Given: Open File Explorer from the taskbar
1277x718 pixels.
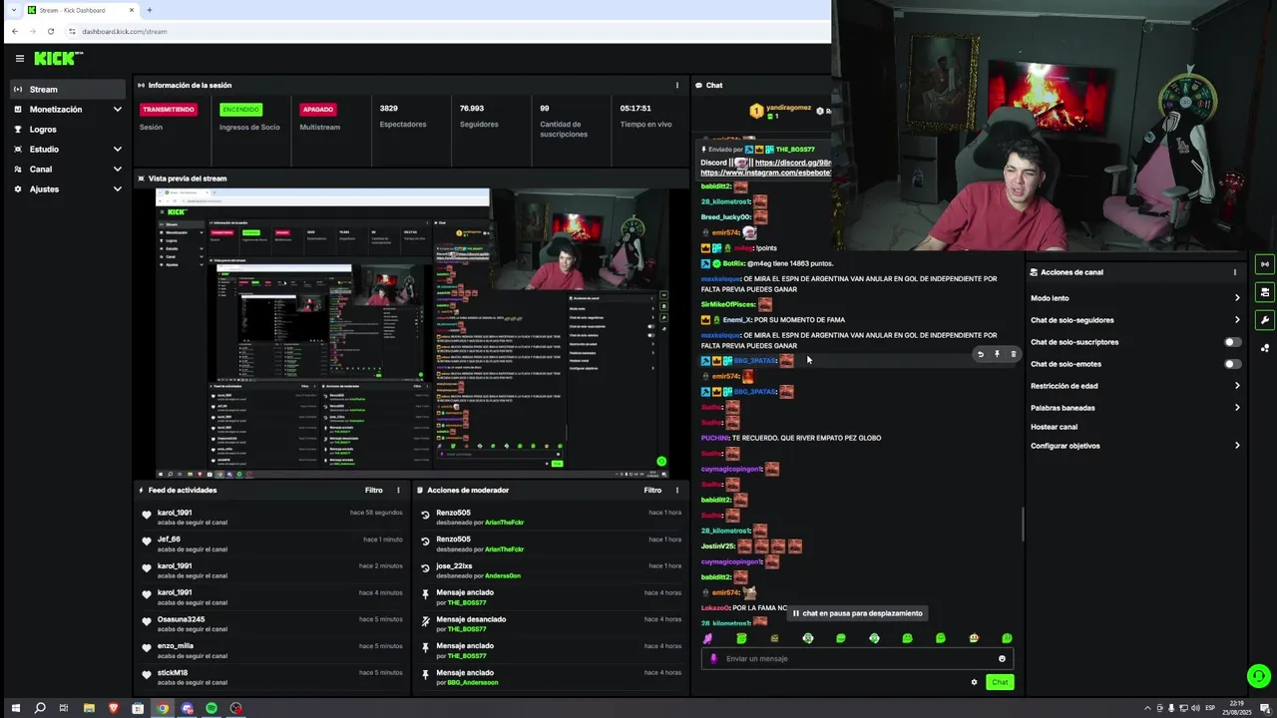Looking at the screenshot, I should (x=89, y=708).
